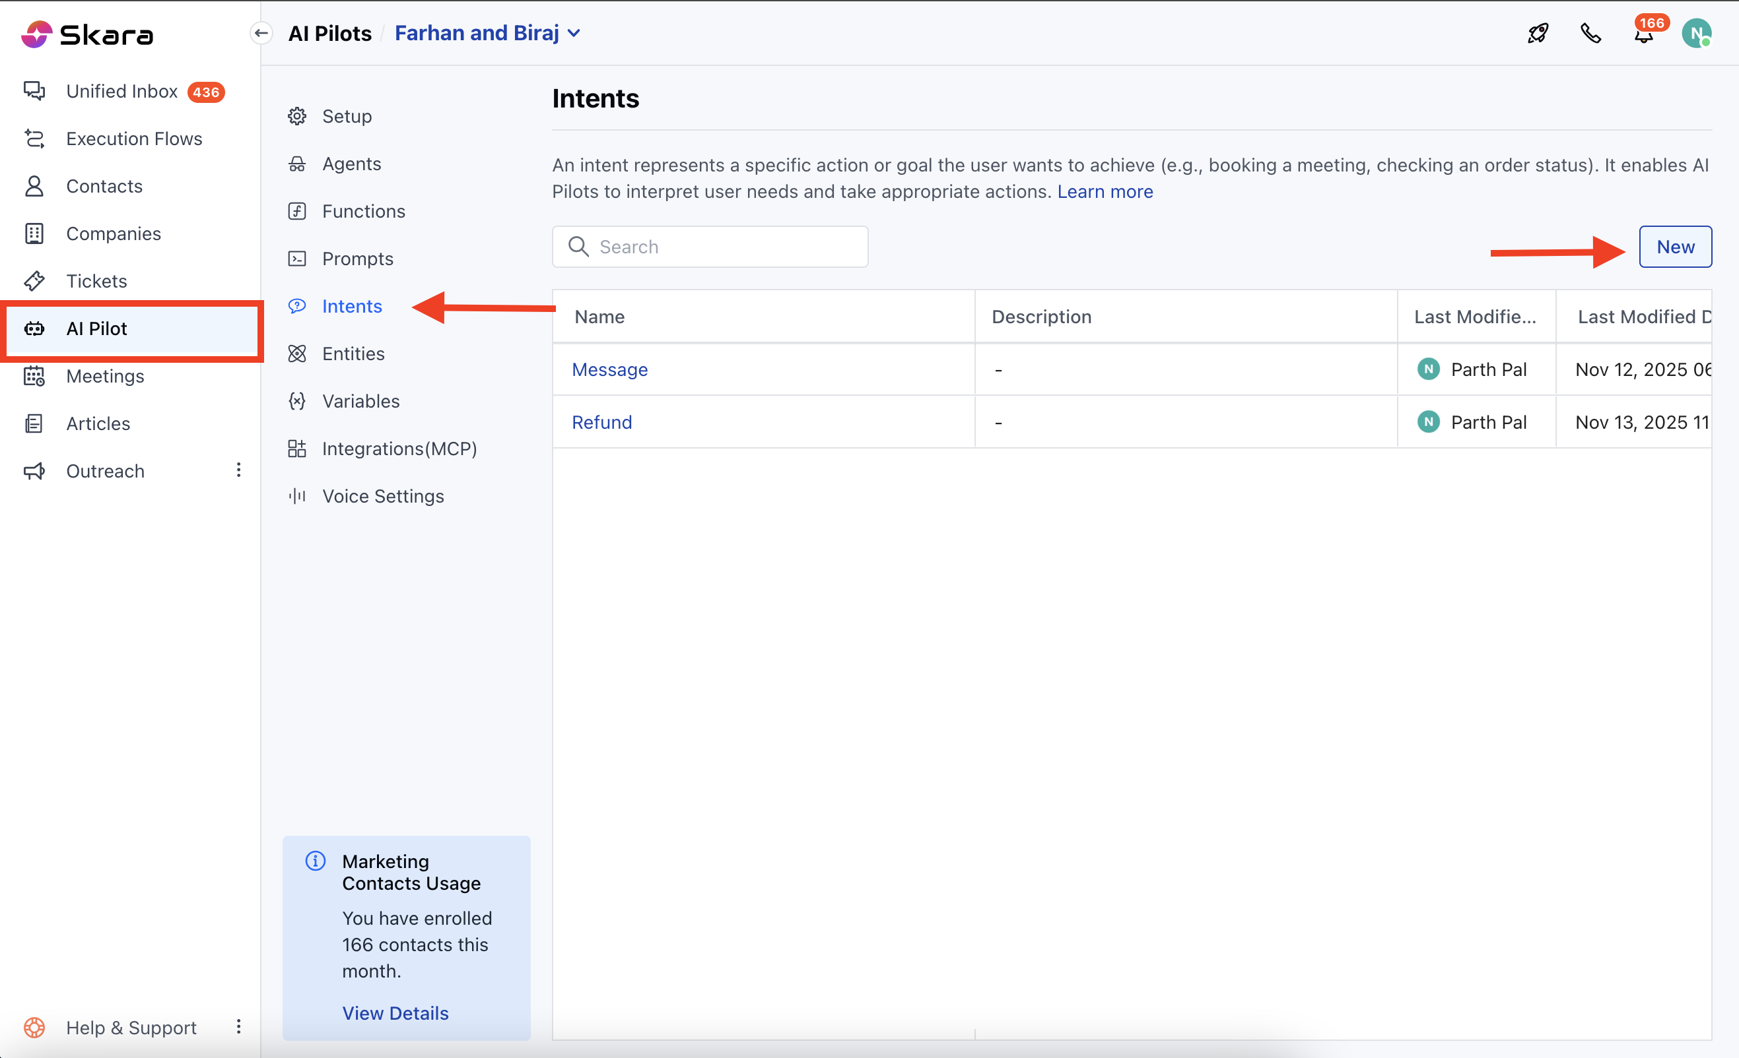Focus the intents Search field

(720, 247)
